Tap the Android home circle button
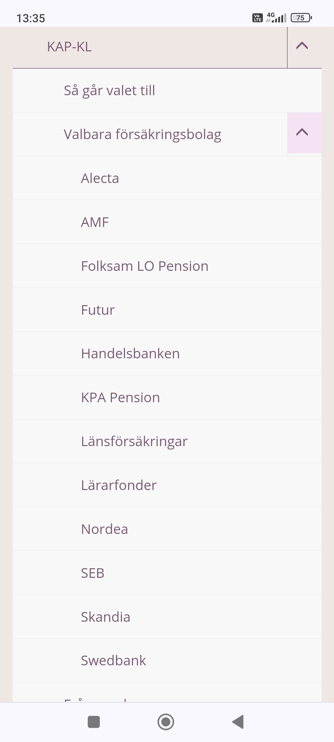This screenshot has height=742, width=334. tap(166, 722)
